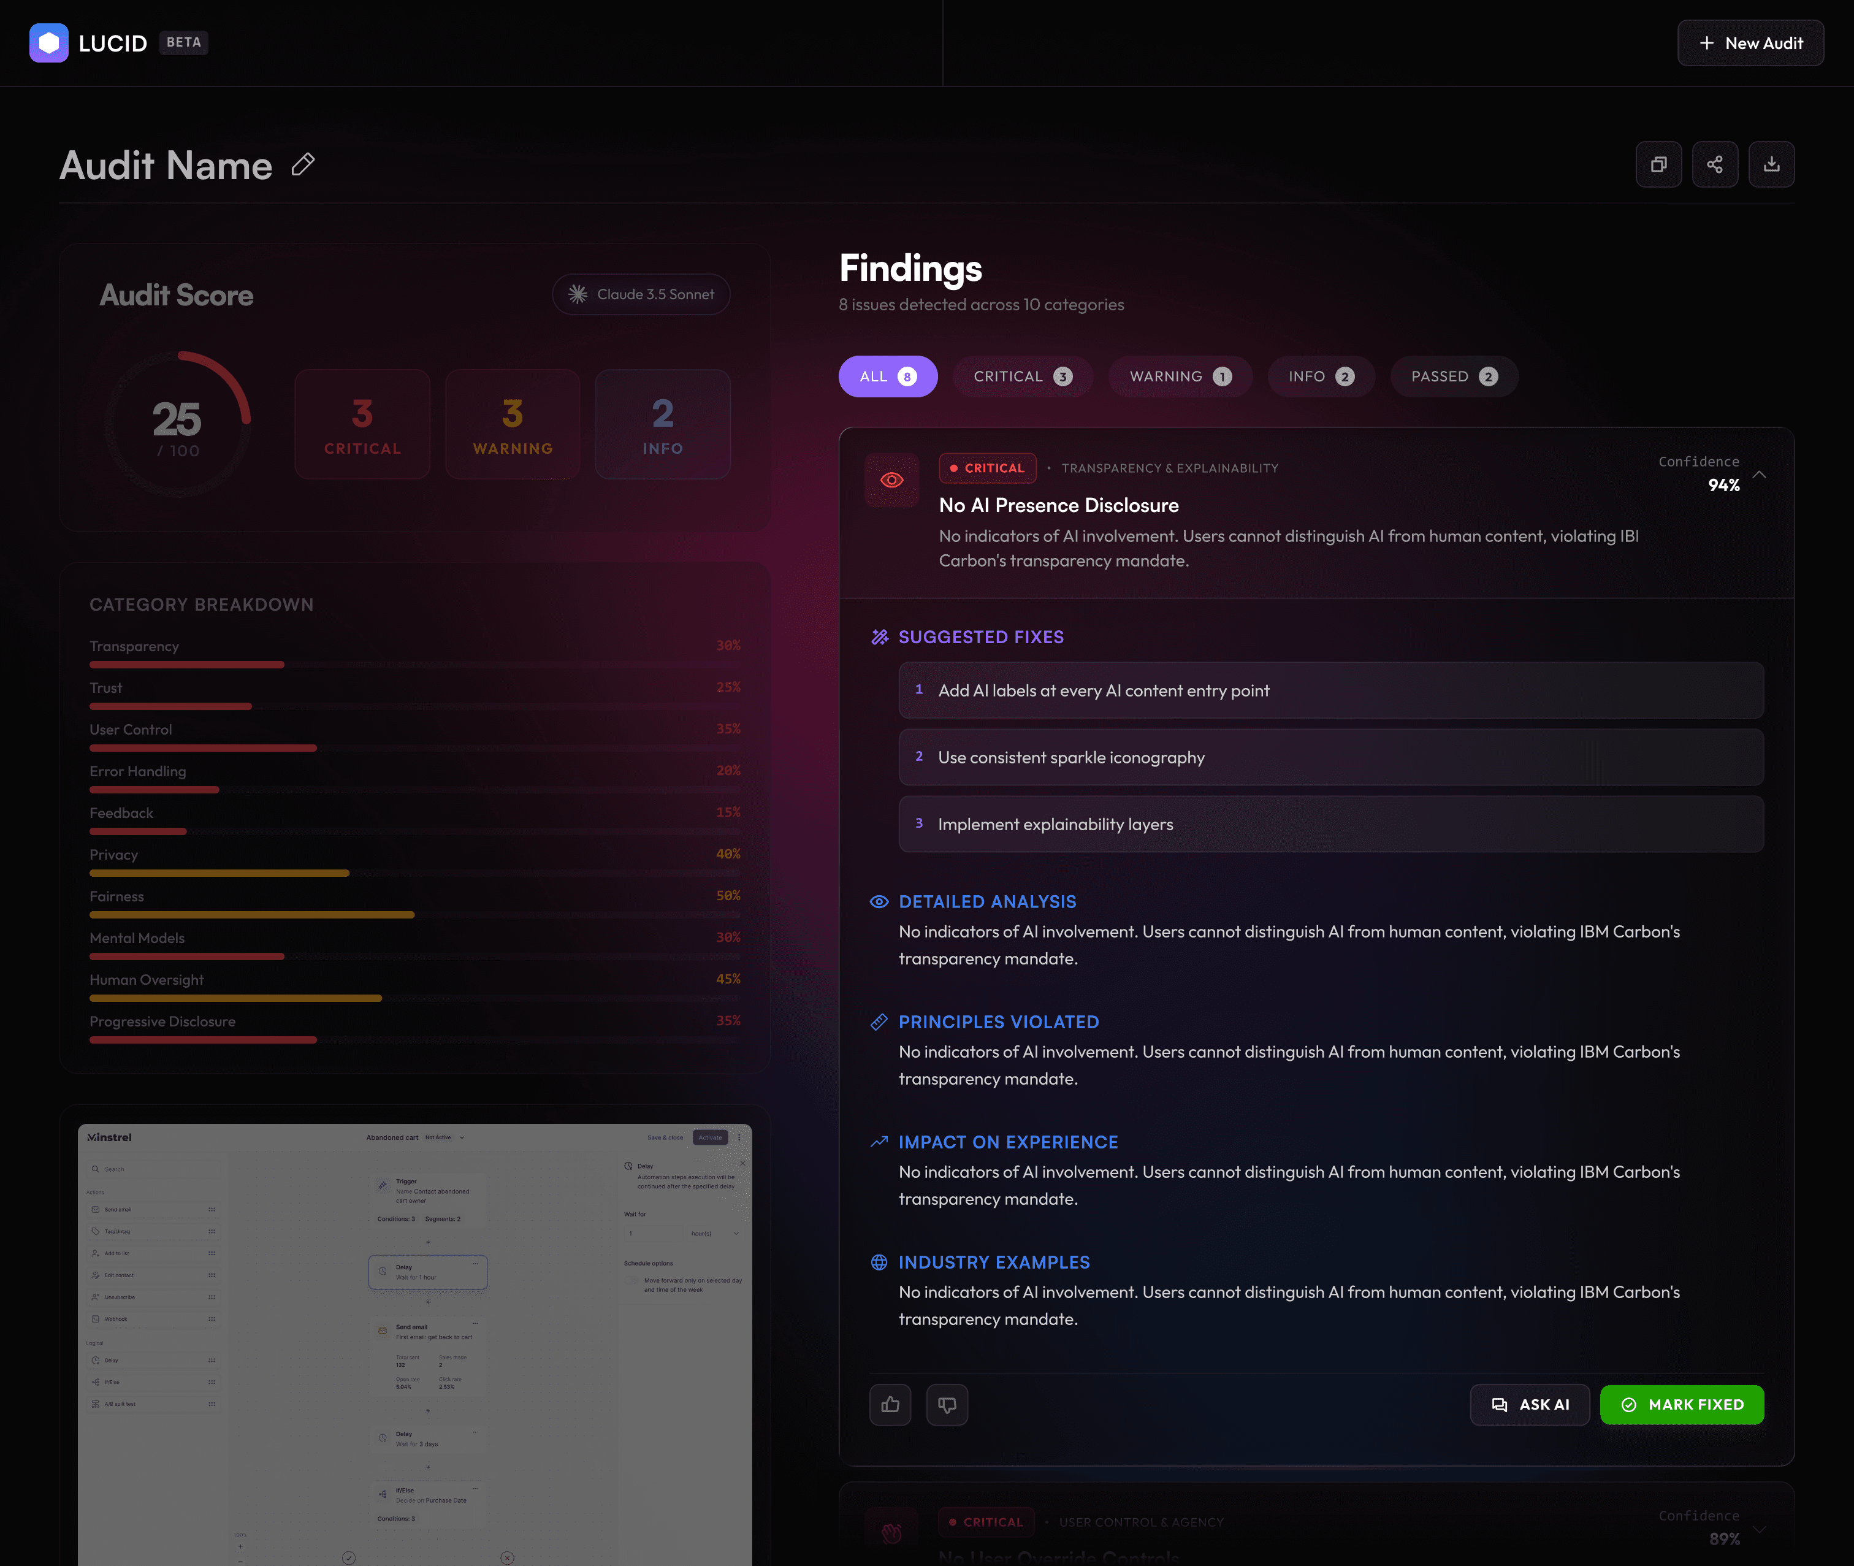Expand the User Control & Agency finding
This screenshot has height=1566, width=1854.
click(1759, 1529)
